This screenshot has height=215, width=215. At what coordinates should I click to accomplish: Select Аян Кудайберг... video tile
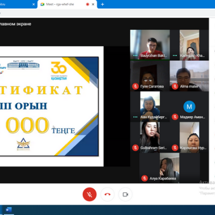point(150,106)
